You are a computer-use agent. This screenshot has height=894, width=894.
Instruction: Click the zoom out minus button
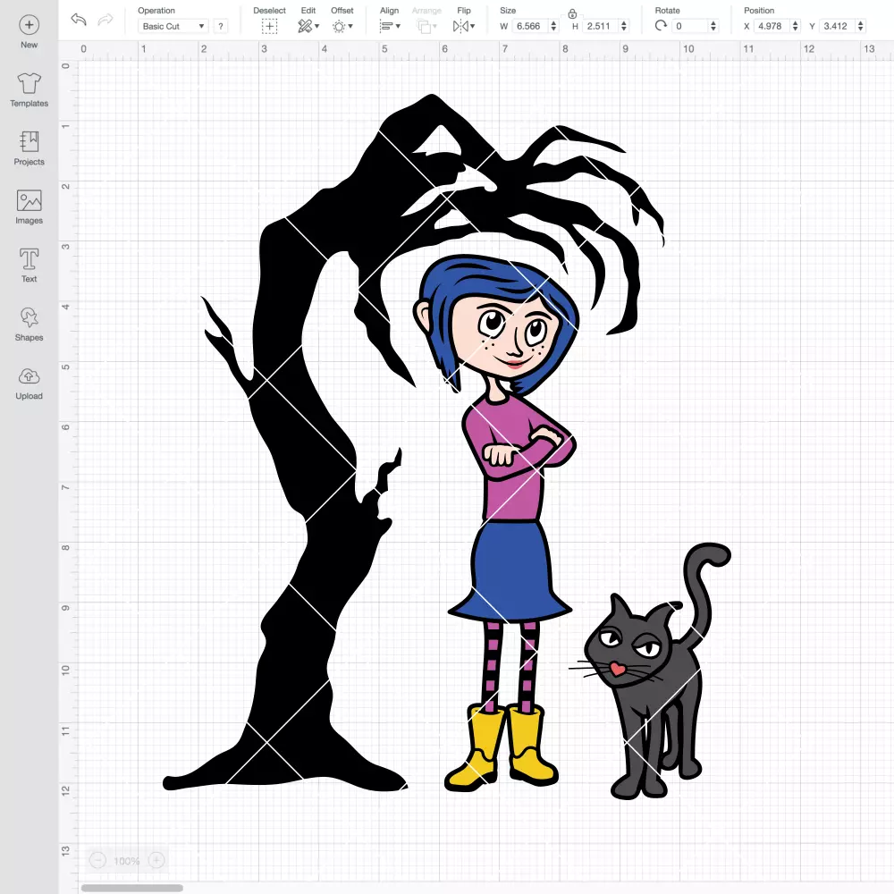tap(97, 860)
